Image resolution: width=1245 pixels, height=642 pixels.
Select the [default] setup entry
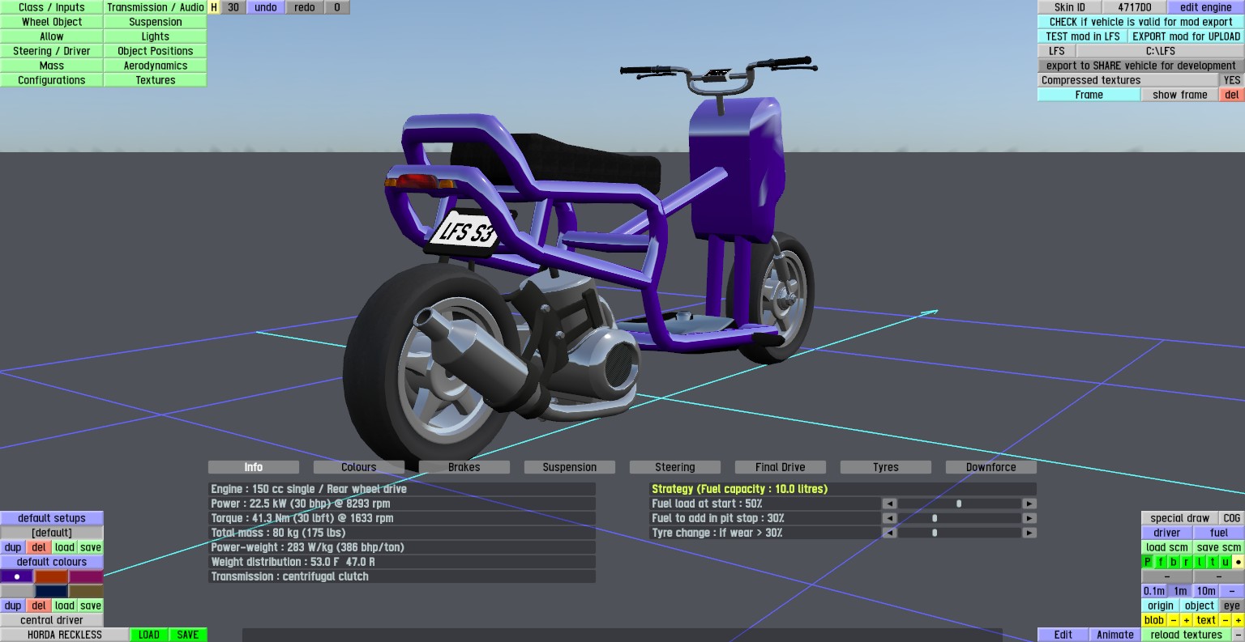click(x=52, y=533)
